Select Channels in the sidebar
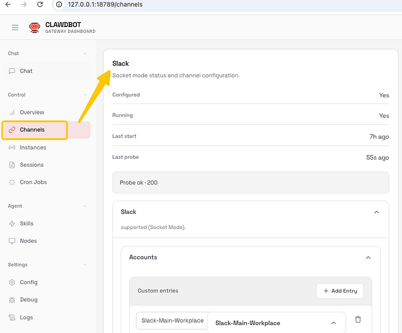Image resolution: width=402 pixels, height=333 pixels. tap(47, 130)
